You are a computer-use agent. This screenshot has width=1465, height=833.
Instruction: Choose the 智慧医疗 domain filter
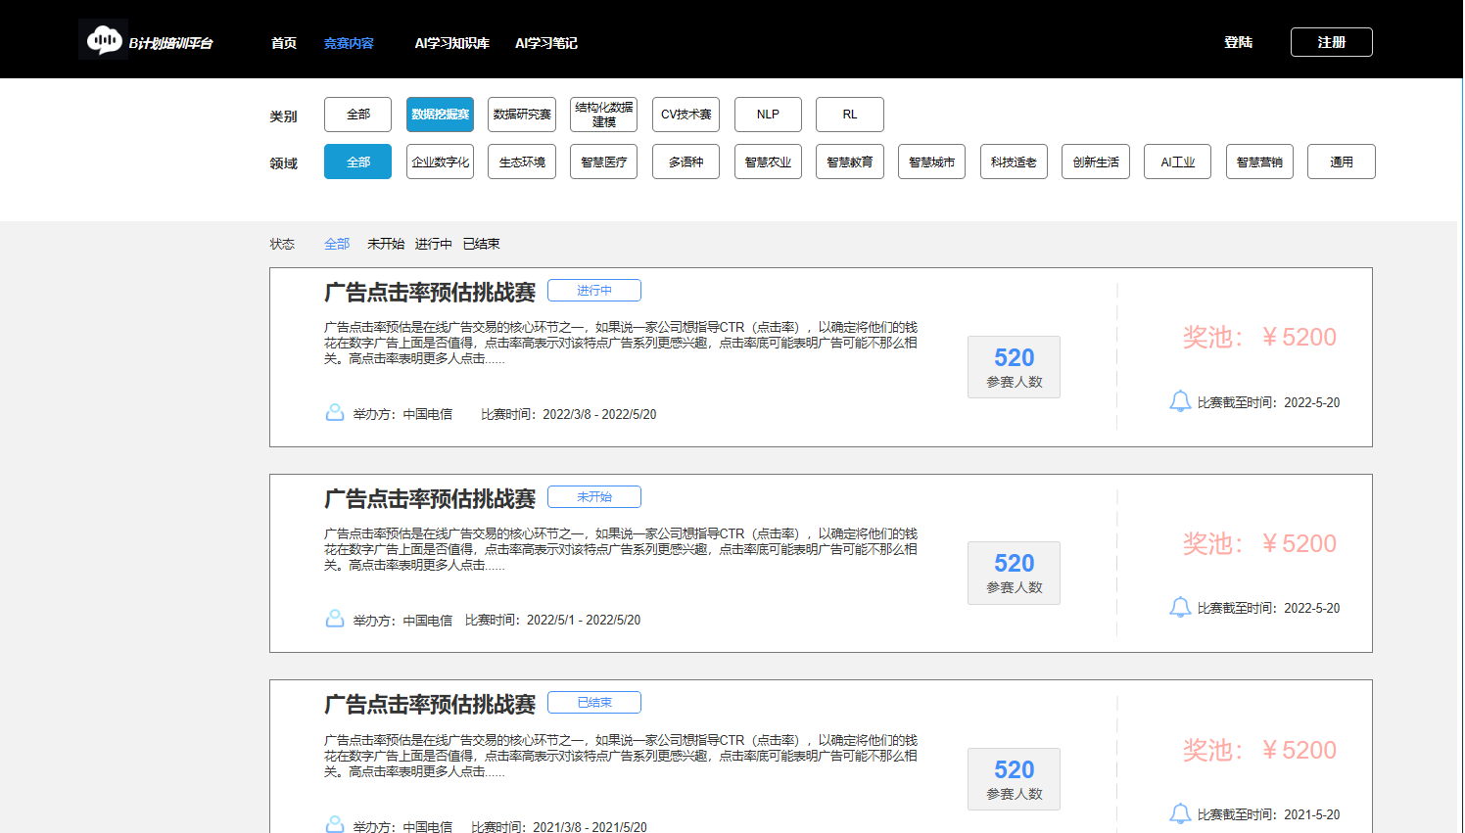pos(604,162)
